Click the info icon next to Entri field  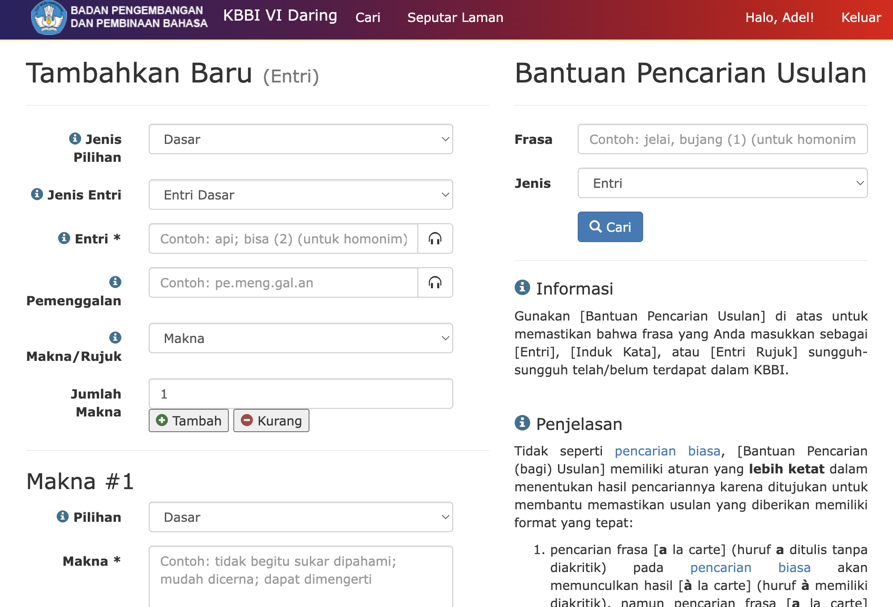(x=64, y=238)
